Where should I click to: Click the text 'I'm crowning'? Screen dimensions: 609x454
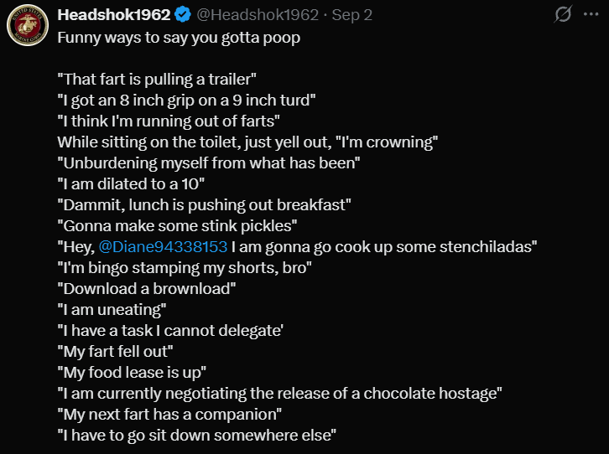click(388, 142)
